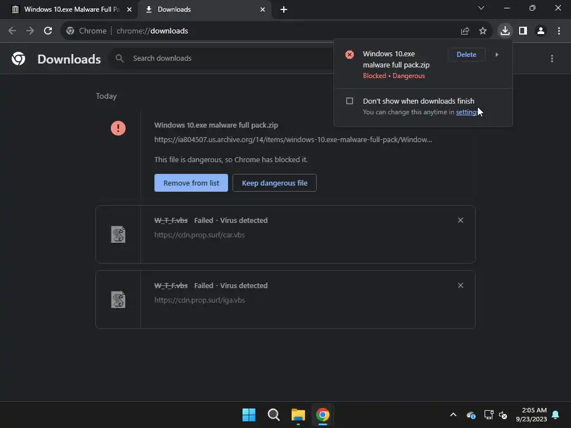This screenshot has width=571, height=428.
Task: Click the share page icon
Action: (x=465, y=31)
